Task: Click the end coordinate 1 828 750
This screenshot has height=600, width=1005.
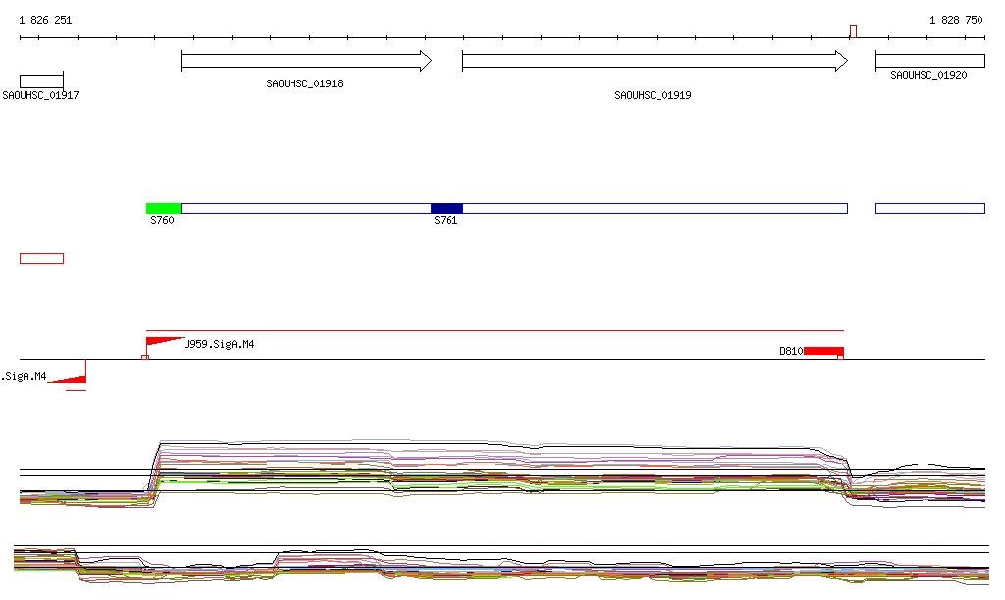Action: [x=955, y=20]
